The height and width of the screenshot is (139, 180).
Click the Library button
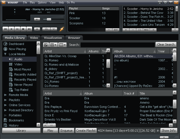[x=21, y=131]
